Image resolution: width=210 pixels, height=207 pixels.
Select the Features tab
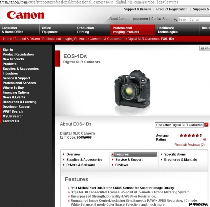point(134,154)
